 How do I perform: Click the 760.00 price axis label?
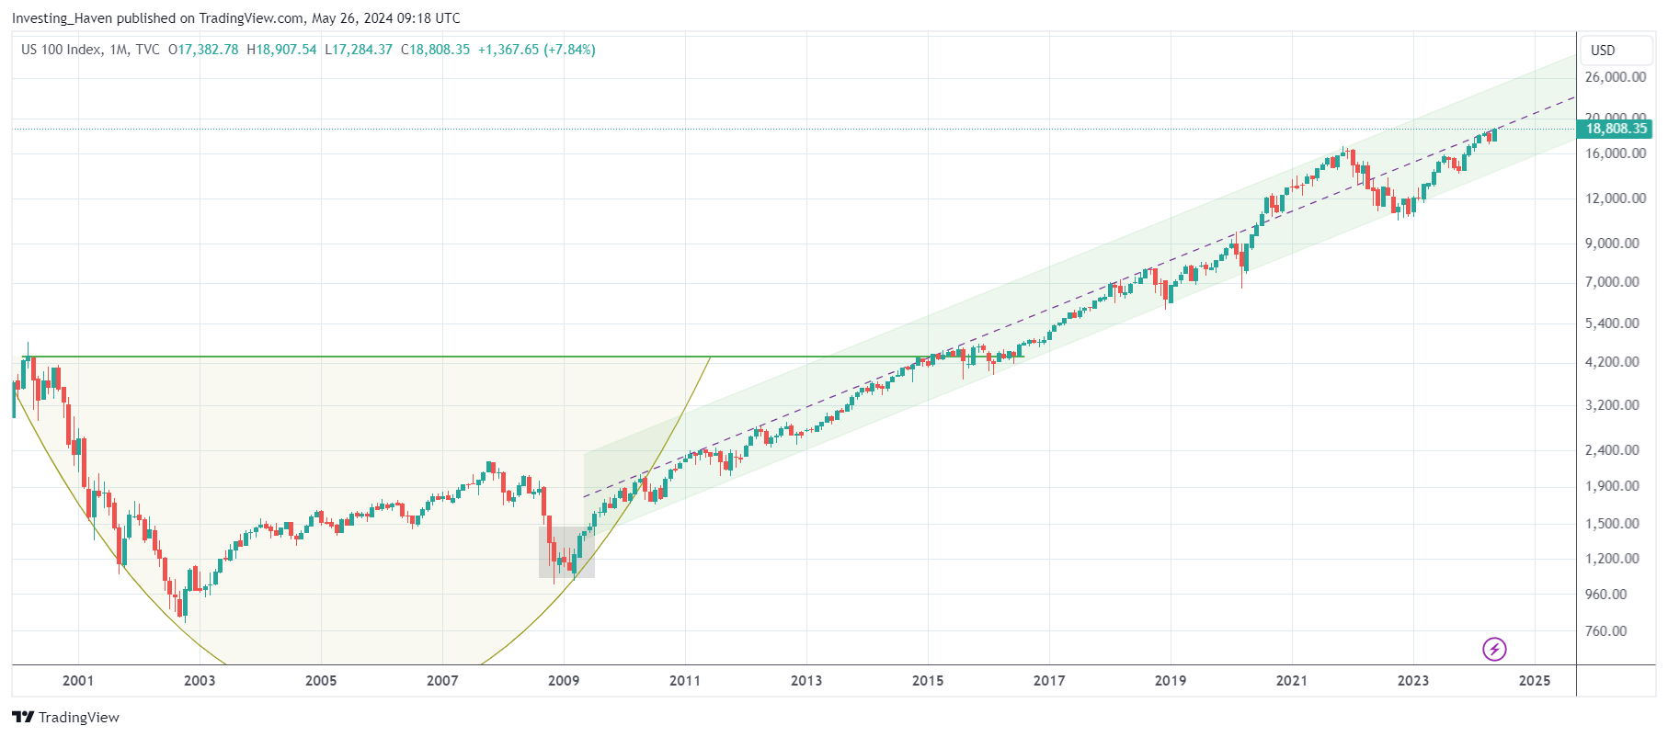1606,631
